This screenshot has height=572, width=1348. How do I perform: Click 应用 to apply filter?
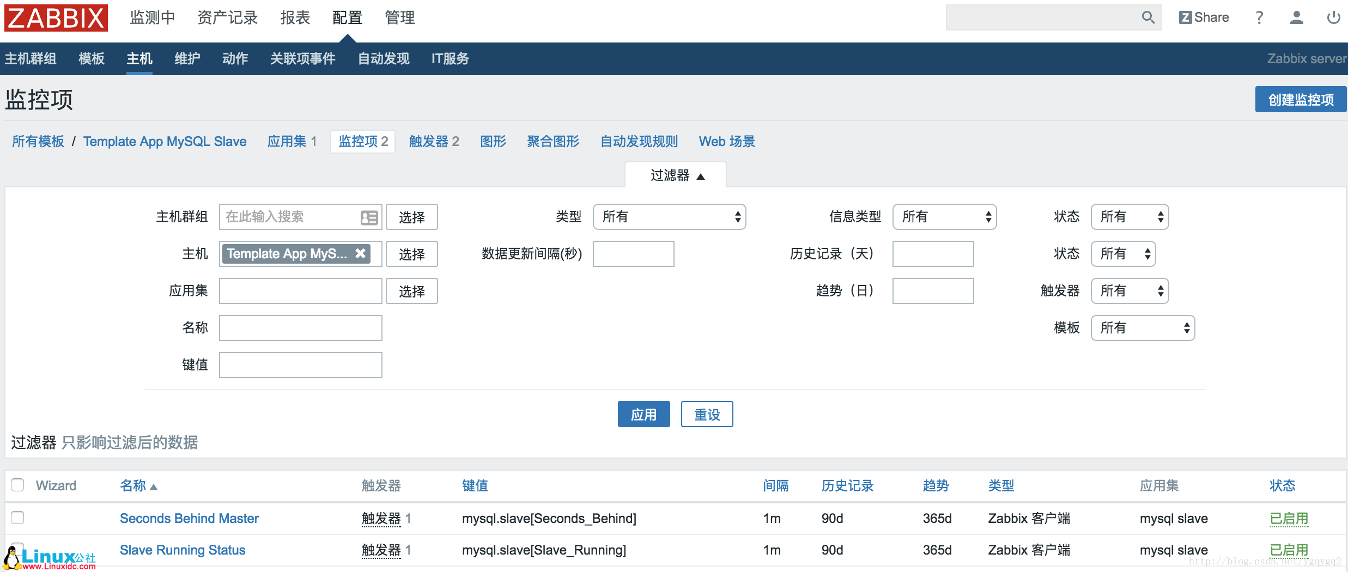click(x=644, y=415)
